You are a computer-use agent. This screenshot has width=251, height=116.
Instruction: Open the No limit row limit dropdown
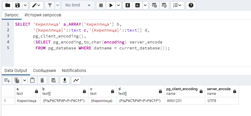(78, 5)
